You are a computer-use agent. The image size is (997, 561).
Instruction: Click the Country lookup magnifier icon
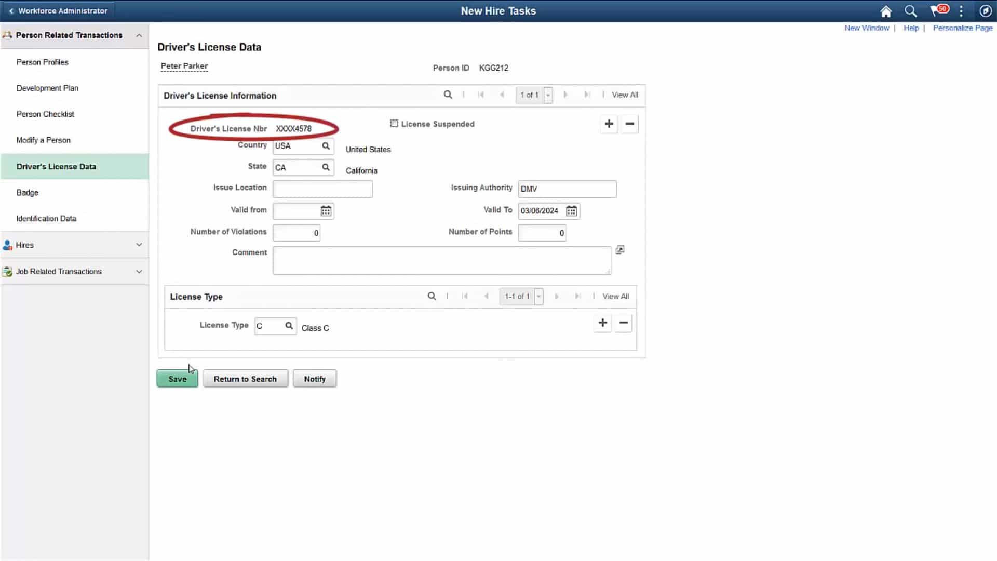coord(326,146)
